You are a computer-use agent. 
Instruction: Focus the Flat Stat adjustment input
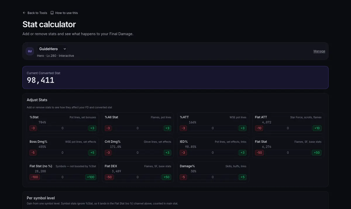pyautogui.click(x=288, y=153)
